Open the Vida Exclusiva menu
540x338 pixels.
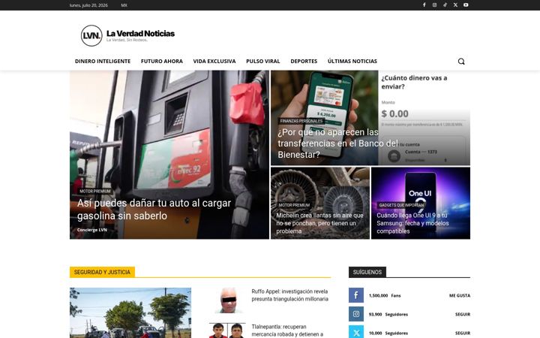[214, 61]
